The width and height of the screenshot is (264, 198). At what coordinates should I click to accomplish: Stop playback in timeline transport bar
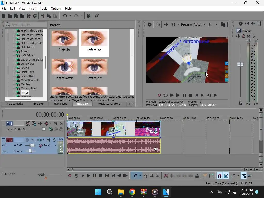pos(101,176)
